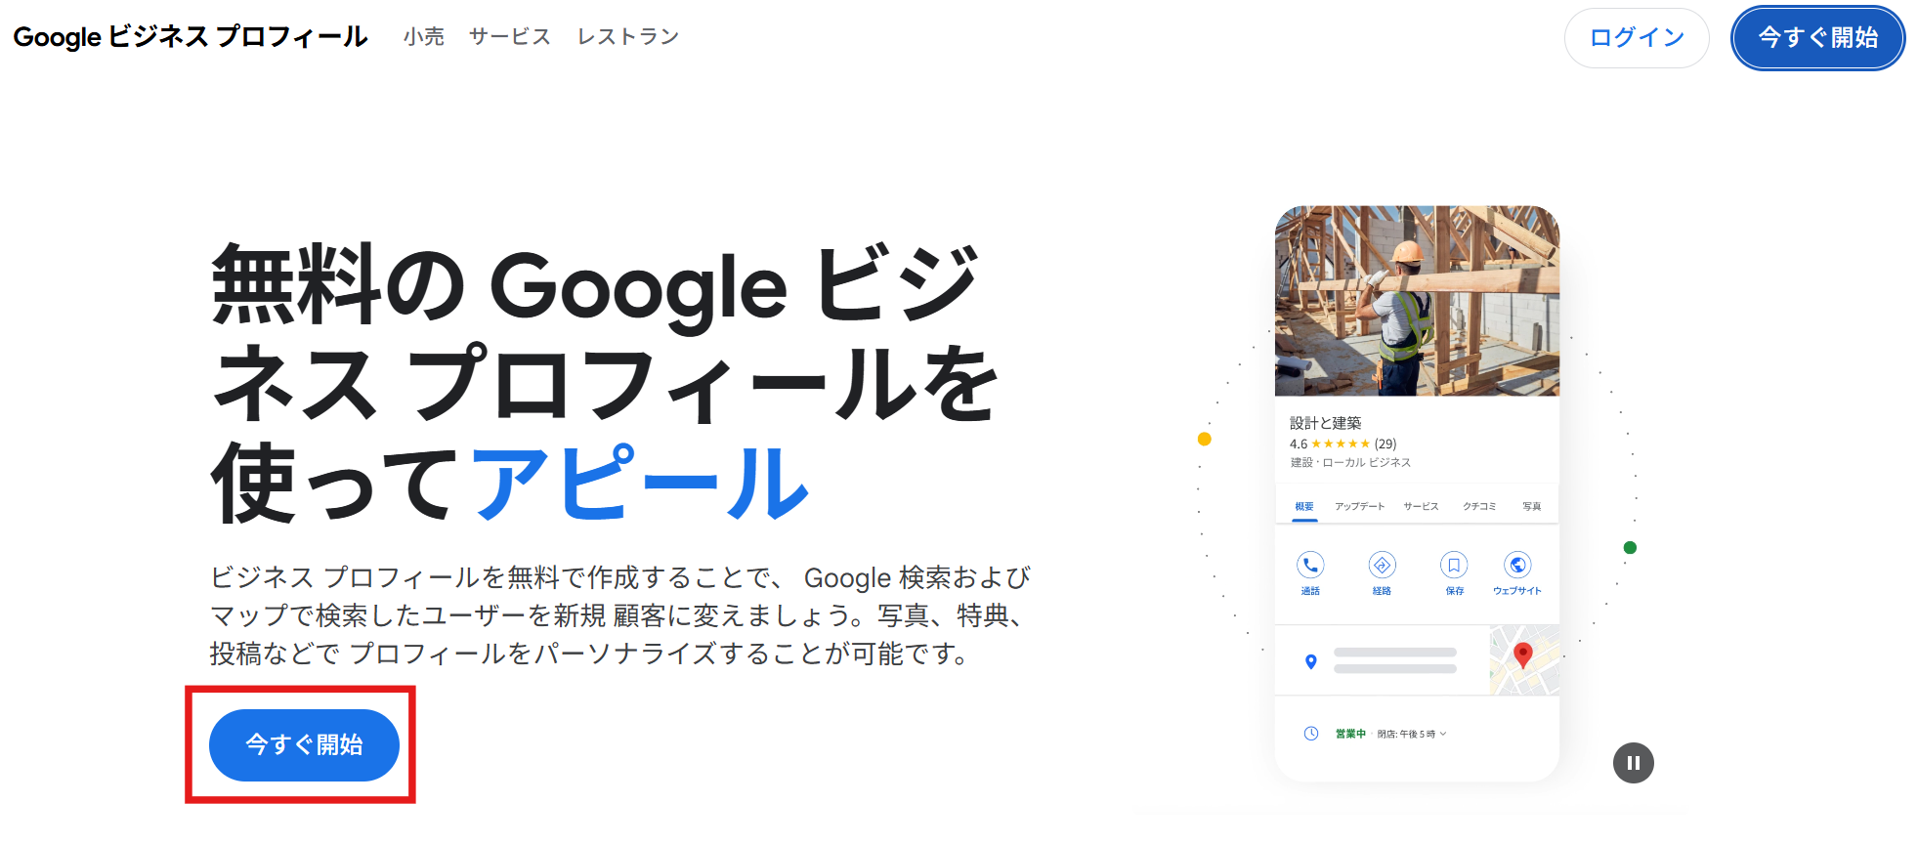The height and width of the screenshot is (845, 1918).
Task: Open the 小売 menu item
Action: 424,37
